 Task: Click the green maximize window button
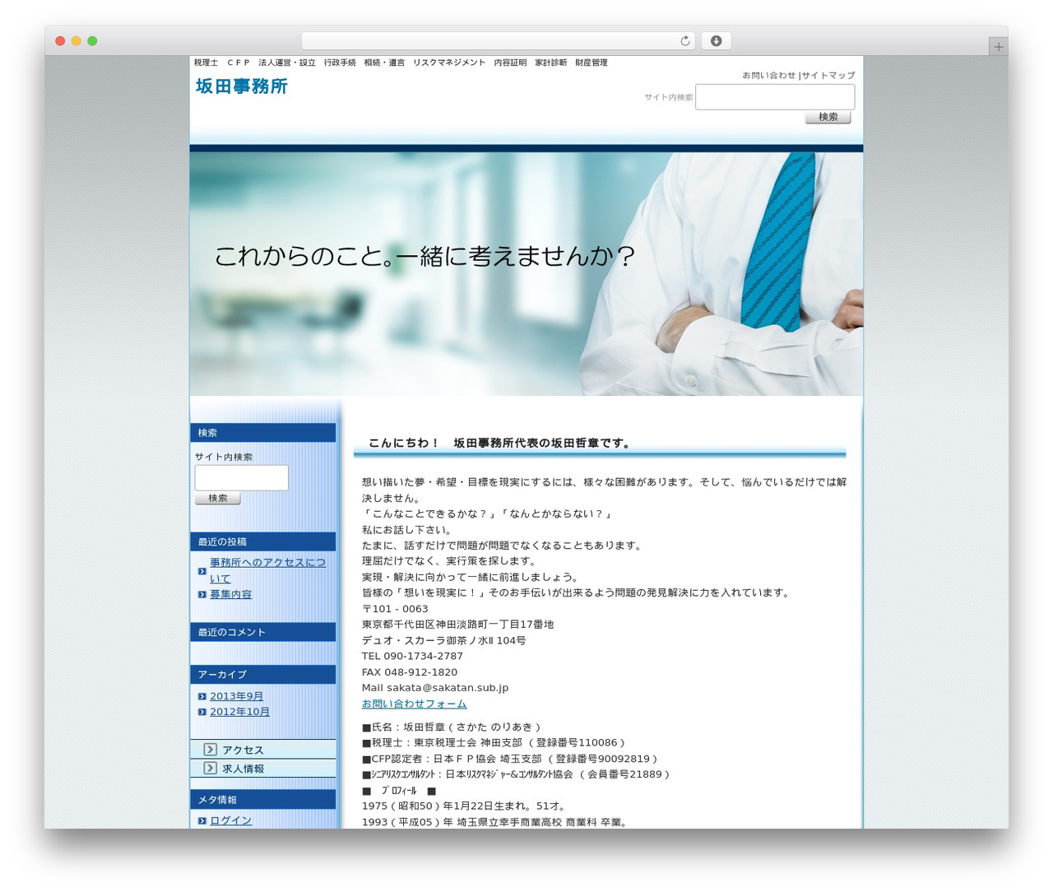pyautogui.click(x=92, y=41)
